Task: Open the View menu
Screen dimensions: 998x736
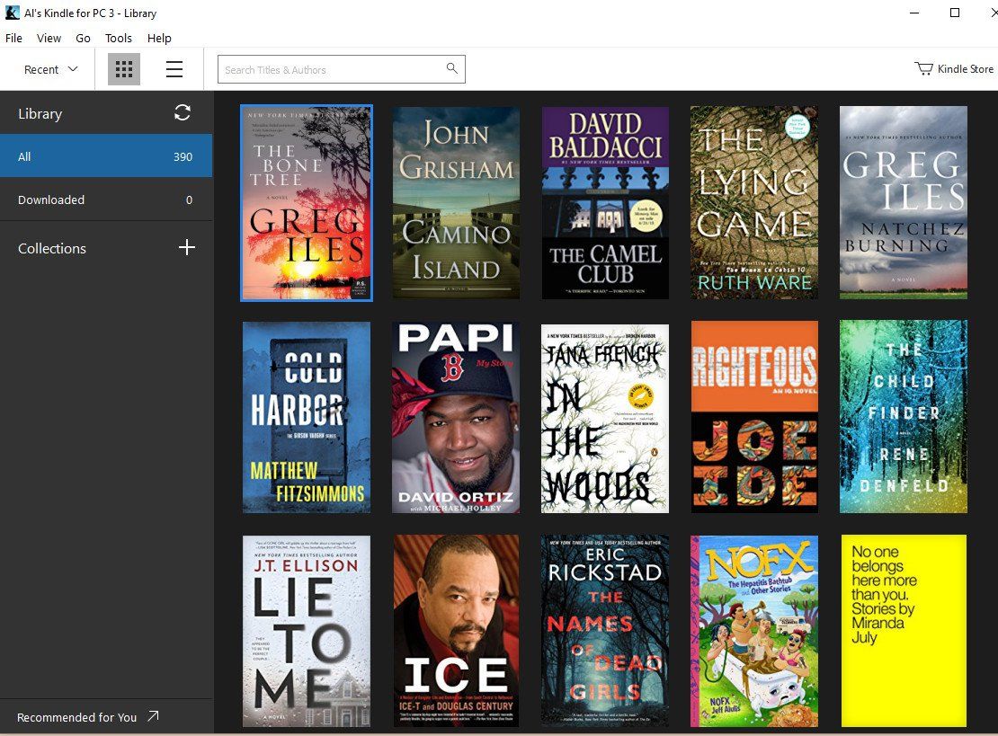Action: pyautogui.click(x=49, y=38)
